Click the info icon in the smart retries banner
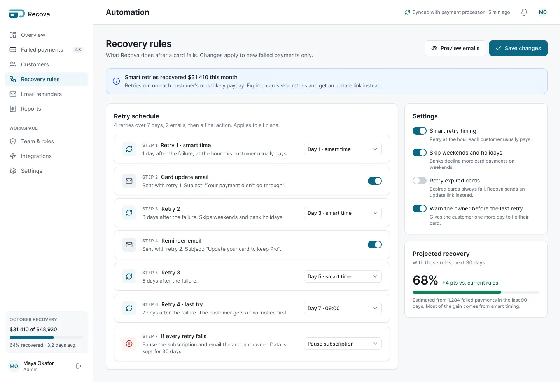Screen dimensions: 560x382 point(116,81)
